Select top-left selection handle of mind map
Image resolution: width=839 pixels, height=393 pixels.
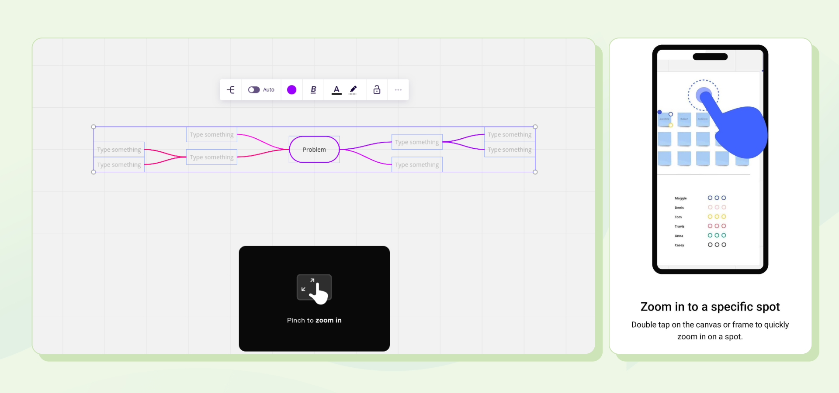(x=94, y=127)
